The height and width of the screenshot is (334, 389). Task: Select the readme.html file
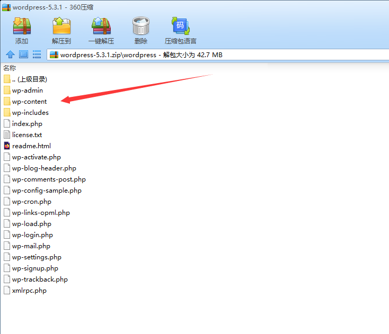click(x=31, y=146)
